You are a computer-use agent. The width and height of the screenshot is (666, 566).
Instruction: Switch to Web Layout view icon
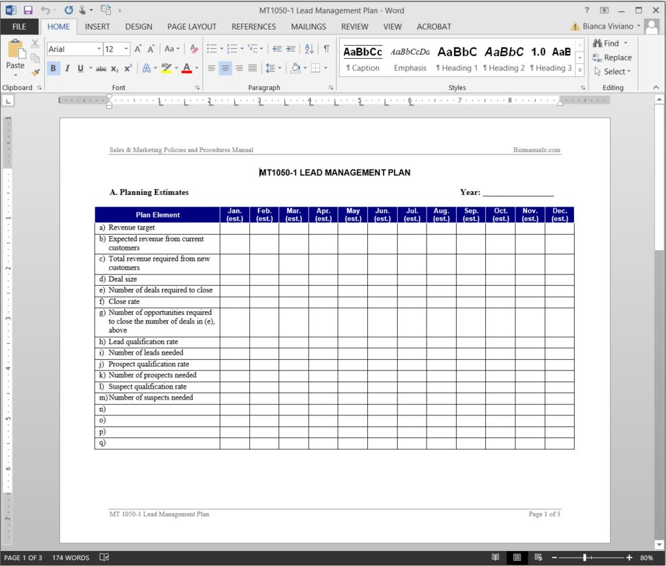pyautogui.click(x=538, y=557)
